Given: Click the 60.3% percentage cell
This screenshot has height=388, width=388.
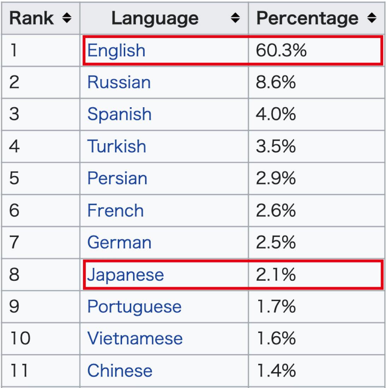Looking at the screenshot, I should 281,50.
